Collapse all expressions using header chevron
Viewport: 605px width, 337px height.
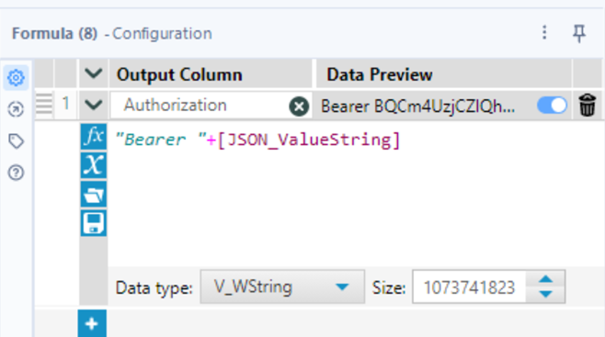point(94,73)
